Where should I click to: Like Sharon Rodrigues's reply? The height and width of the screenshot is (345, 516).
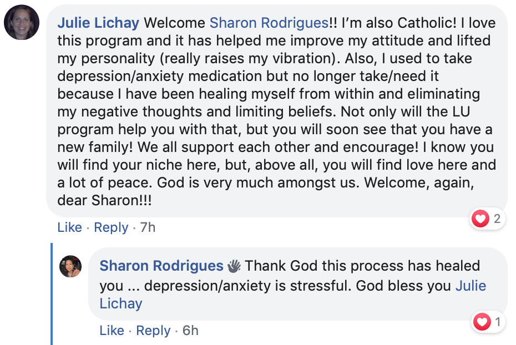coord(112,331)
